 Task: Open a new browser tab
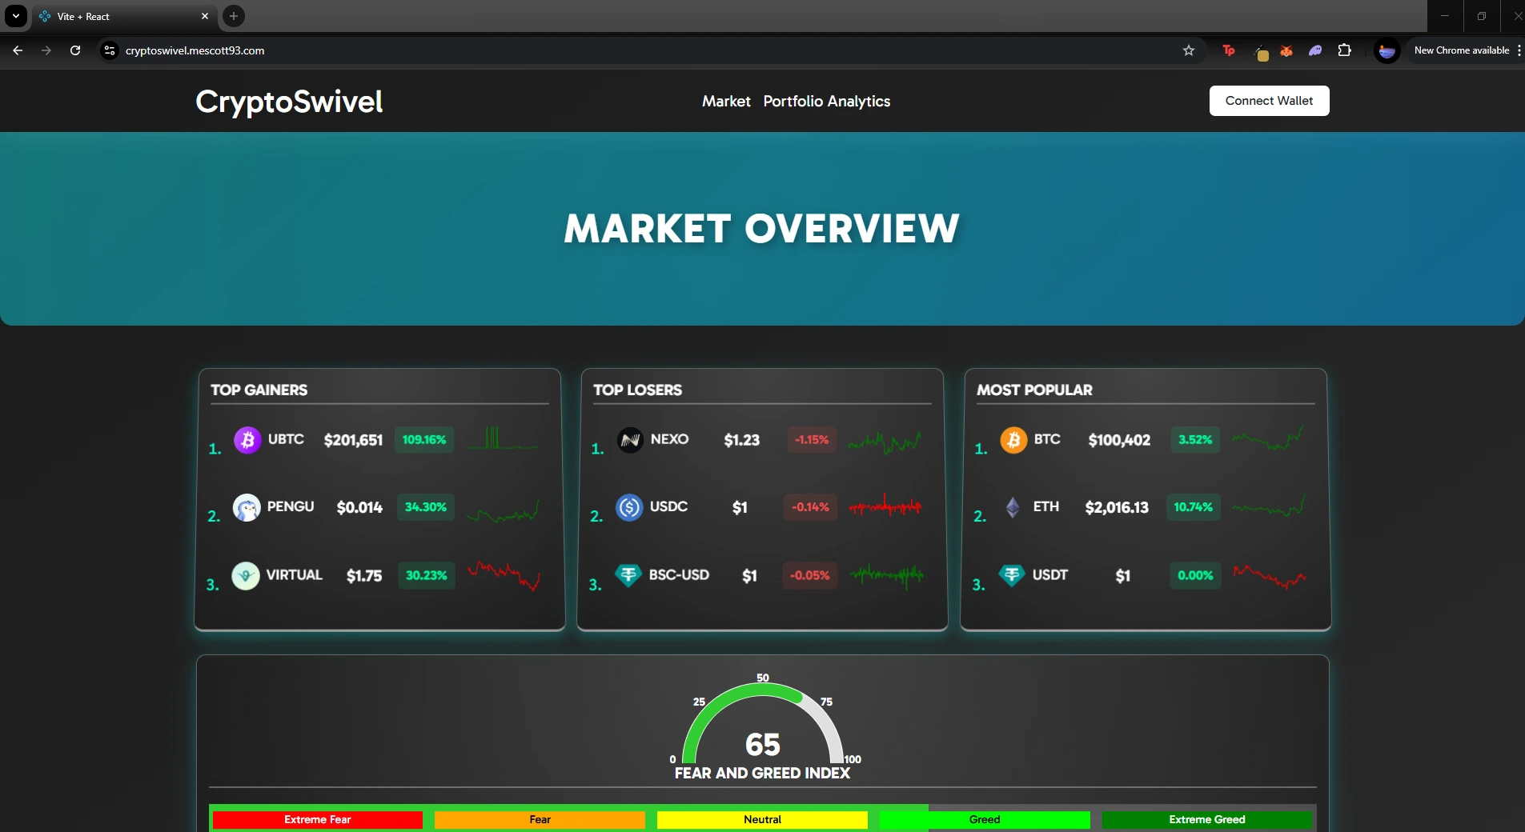pos(234,16)
